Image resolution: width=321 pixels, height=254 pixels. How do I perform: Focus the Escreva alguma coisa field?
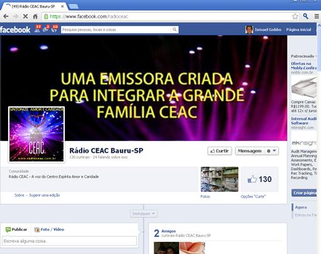click(x=69, y=241)
